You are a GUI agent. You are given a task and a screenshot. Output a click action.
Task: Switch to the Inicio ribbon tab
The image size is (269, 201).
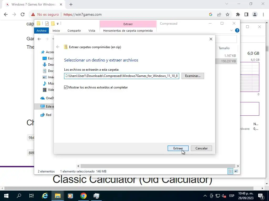click(56, 31)
